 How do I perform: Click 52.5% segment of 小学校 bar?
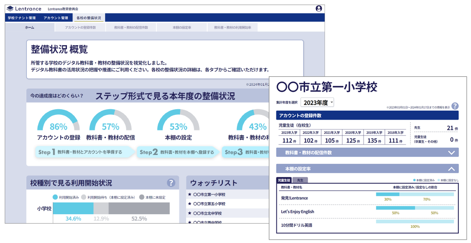[139, 209]
